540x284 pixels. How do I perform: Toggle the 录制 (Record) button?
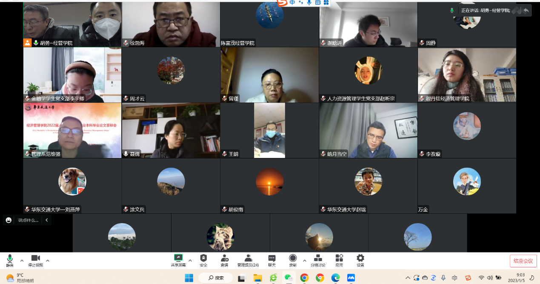[293, 258]
